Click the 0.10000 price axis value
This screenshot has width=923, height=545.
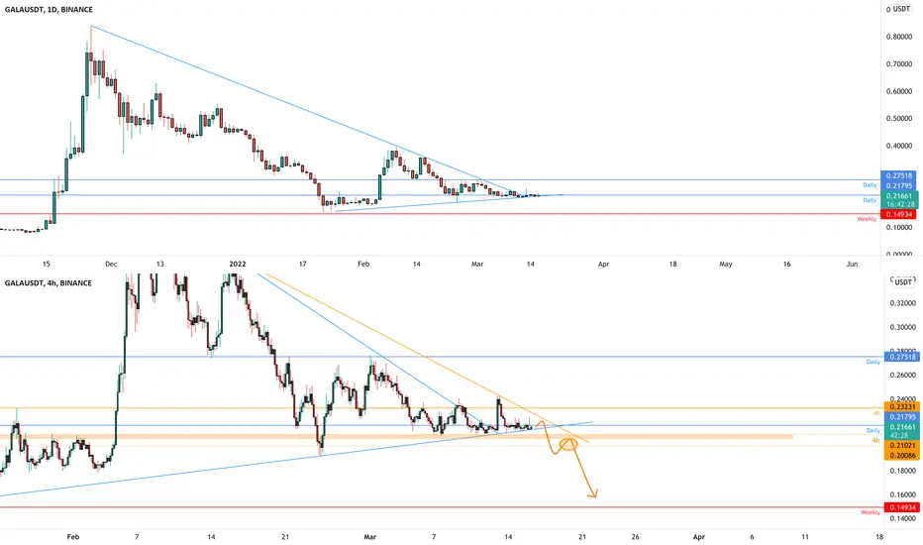click(x=899, y=228)
